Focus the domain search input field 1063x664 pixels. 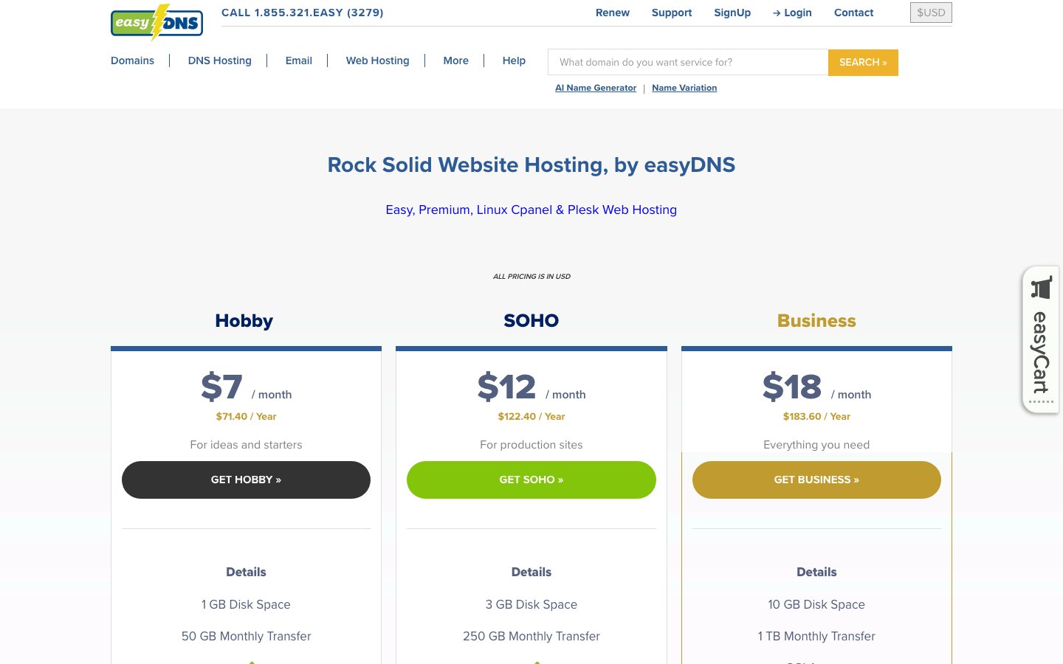pos(688,62)
